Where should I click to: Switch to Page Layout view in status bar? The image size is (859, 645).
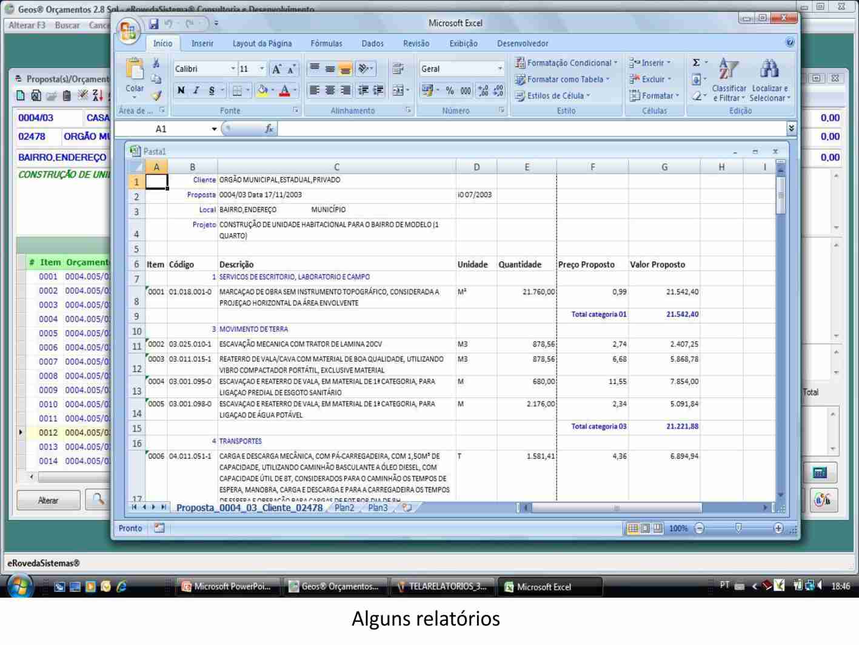point(645,528)
